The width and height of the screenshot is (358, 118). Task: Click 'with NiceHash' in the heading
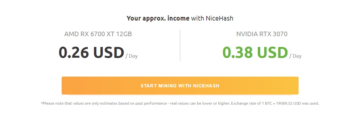(212, 18)
